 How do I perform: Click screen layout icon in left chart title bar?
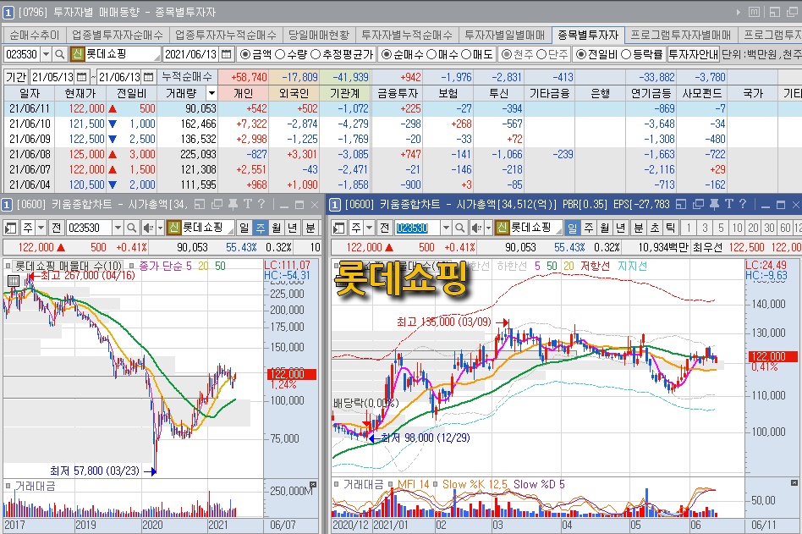tap(200, 205)
